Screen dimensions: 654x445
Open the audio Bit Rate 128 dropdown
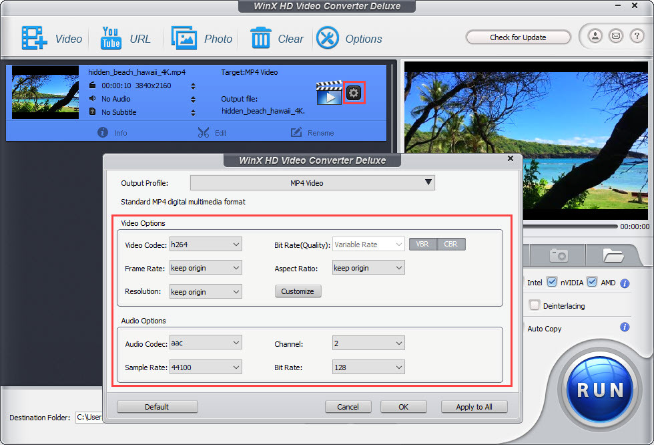(x=368, y=367)
